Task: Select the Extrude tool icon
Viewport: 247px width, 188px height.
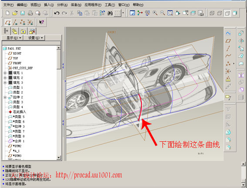Action: pyautogui.click(x=241, y=33)
